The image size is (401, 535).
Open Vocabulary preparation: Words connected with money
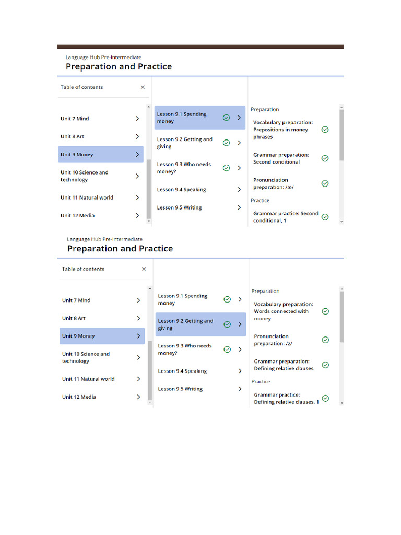click(282, 311)
